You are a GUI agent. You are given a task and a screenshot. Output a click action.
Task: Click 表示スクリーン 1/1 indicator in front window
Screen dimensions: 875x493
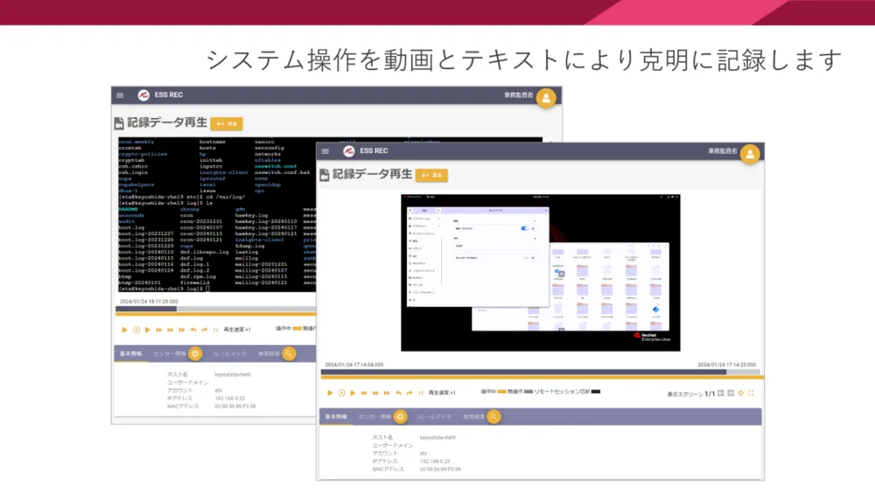coord(691,393)
